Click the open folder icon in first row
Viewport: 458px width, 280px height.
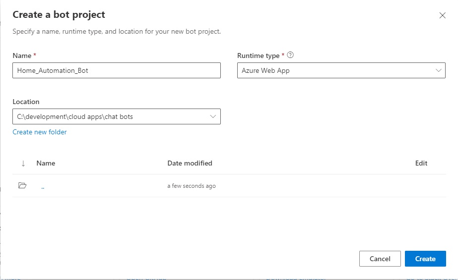click(22, 186)
